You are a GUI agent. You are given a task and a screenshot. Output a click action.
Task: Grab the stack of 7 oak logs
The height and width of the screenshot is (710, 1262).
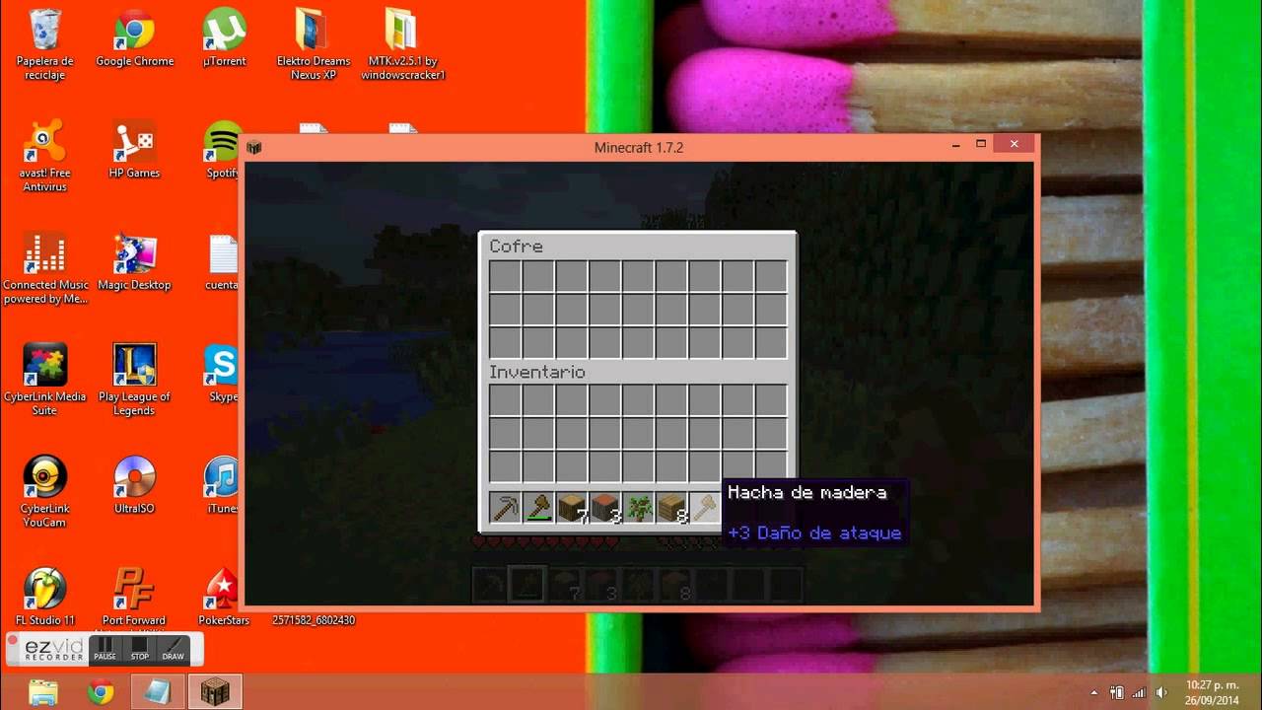click(572, 509)
